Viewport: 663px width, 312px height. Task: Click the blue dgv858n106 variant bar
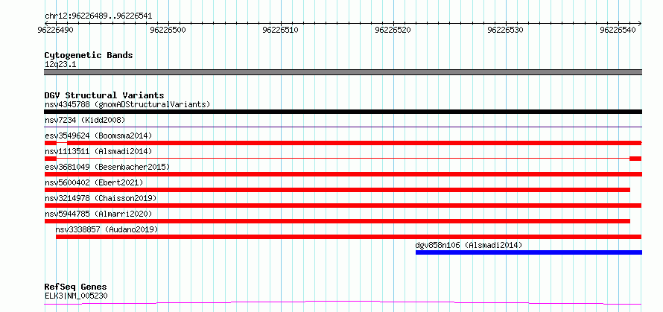tap(529, 252)
